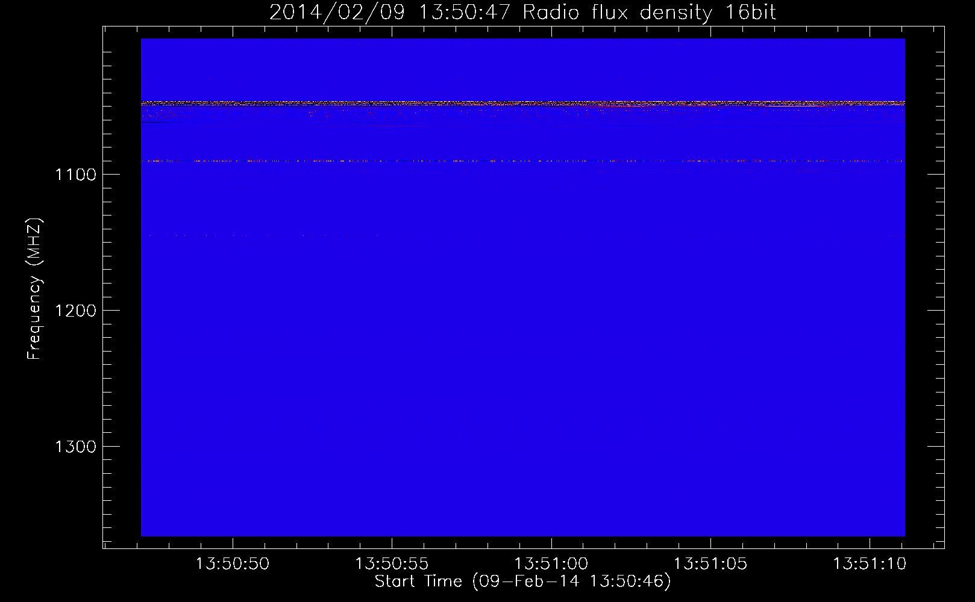
Task: Click the bright red-orange emission band near the top
Action: 523,104
